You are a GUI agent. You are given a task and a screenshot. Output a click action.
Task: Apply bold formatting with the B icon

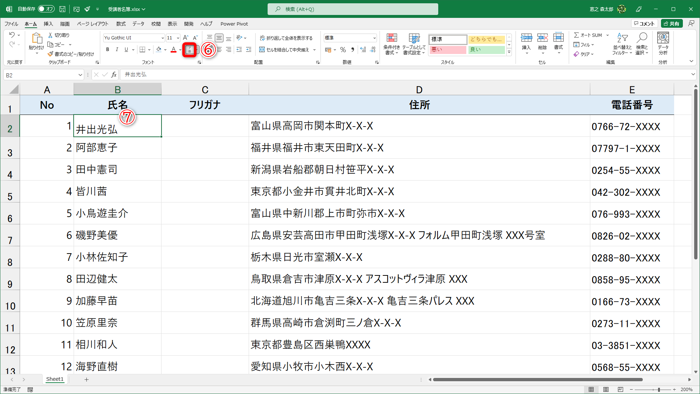pos(108,50)
